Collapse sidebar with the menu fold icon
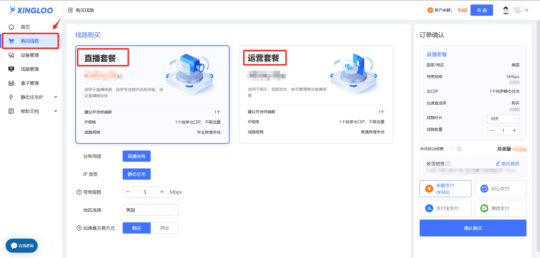Screen dimensions: 540x258 [x=70, y=10]
